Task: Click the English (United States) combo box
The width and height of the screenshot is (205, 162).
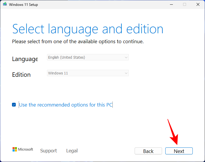Action: 88,58
